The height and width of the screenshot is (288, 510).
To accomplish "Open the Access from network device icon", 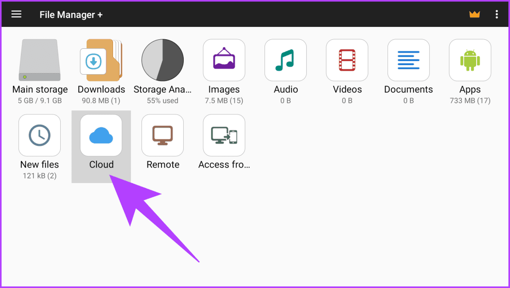I will point(224,135).
